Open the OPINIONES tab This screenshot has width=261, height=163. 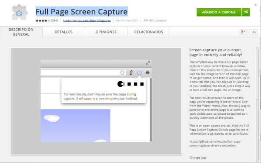(106, 32)
